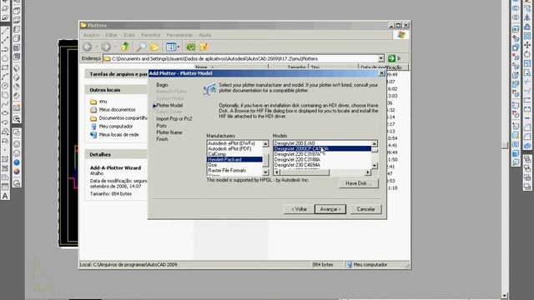Select the Multiline Text A tool
Viewport: 534px width, 300px height.
[5, 197]
